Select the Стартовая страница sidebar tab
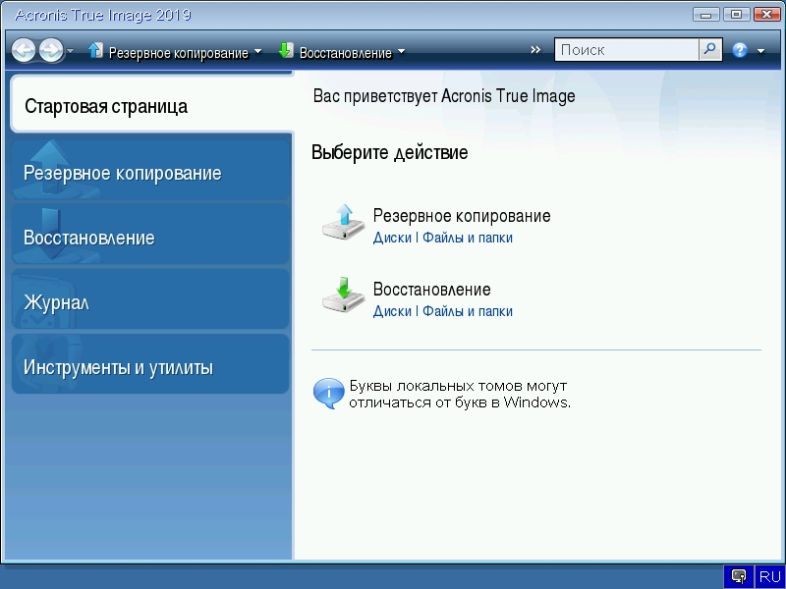The height and width of the screenshot is (589, 786). tap(151, 104)
